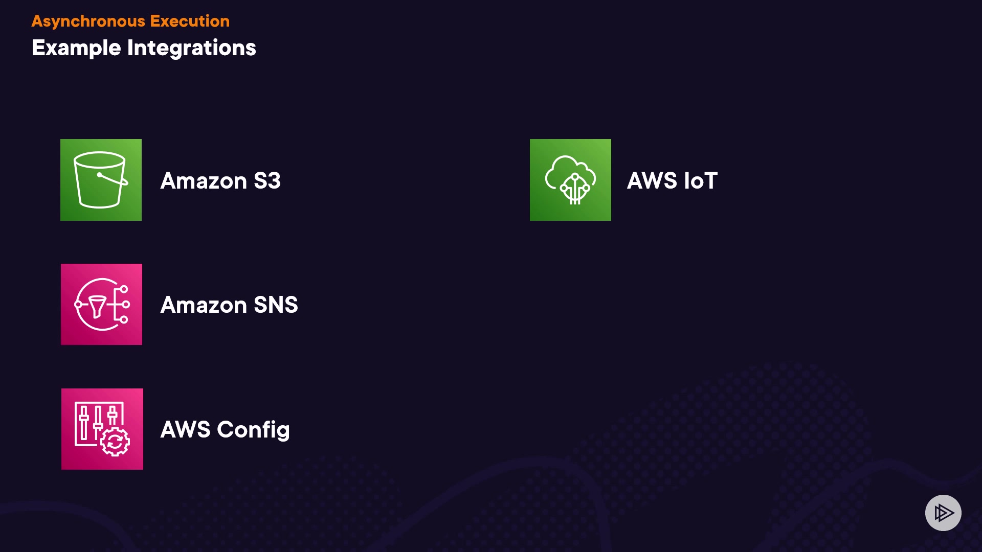The image size is (982, 552).
Task: Click the Amazon SNS pink icon
Action: (101, 305)
